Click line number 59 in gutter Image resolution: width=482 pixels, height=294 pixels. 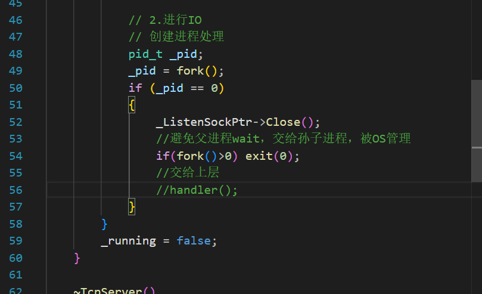point(15,240)
